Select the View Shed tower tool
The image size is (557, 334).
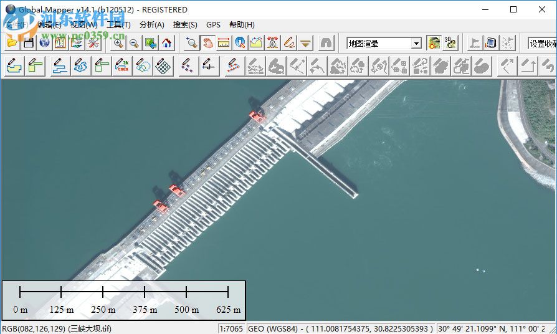point(272,44)
